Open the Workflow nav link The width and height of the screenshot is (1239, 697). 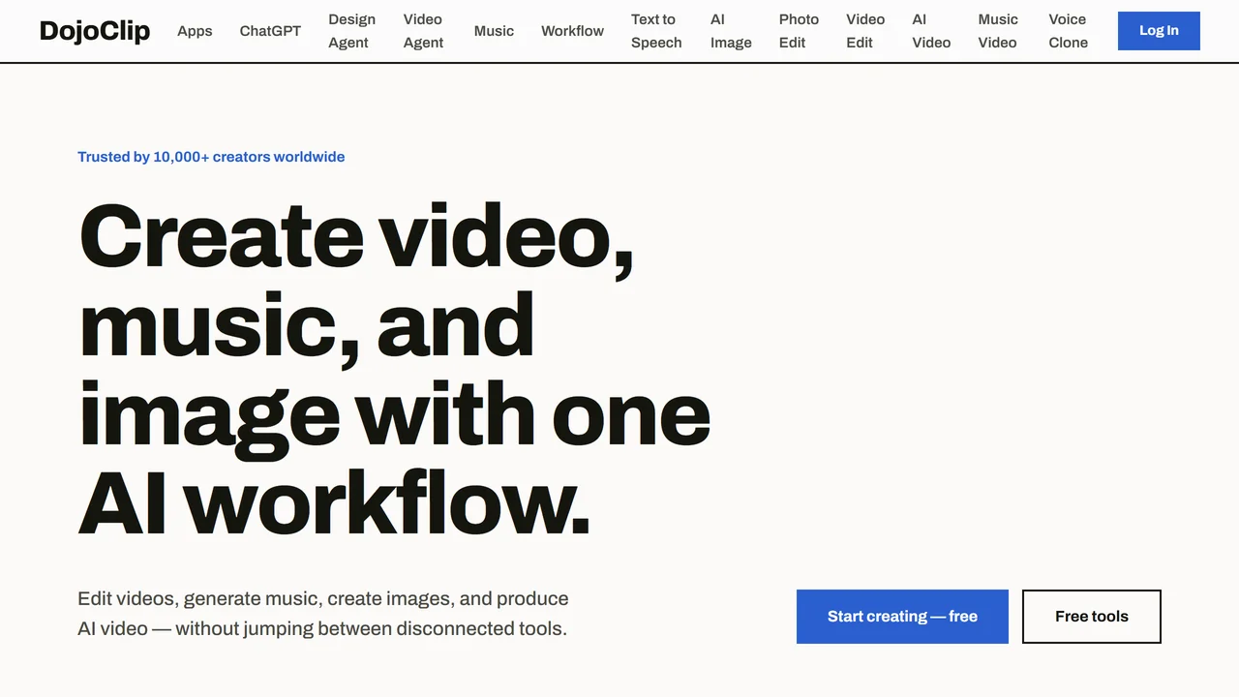[572, 31]
